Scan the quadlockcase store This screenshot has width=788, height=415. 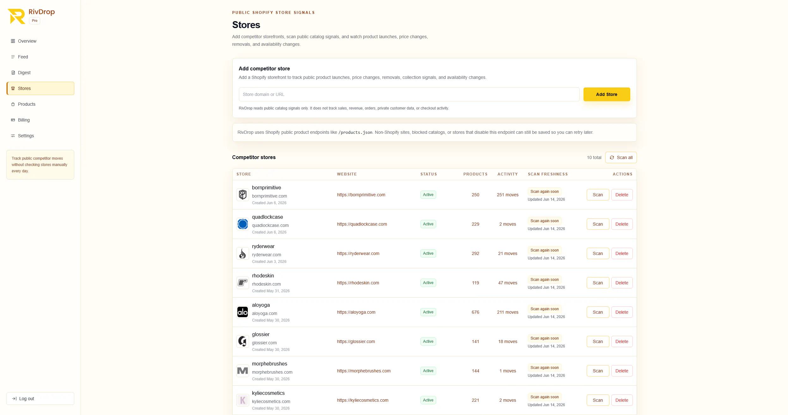(x=598, y=224)
